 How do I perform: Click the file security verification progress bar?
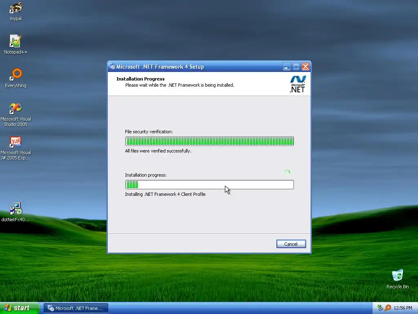tap(209, 141)
